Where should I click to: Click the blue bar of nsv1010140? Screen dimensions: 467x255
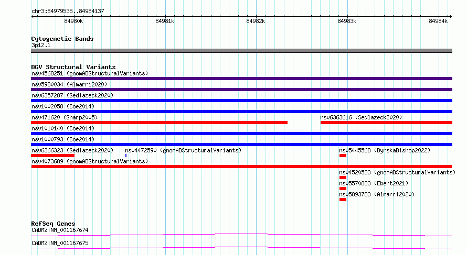tap(241, 134)
